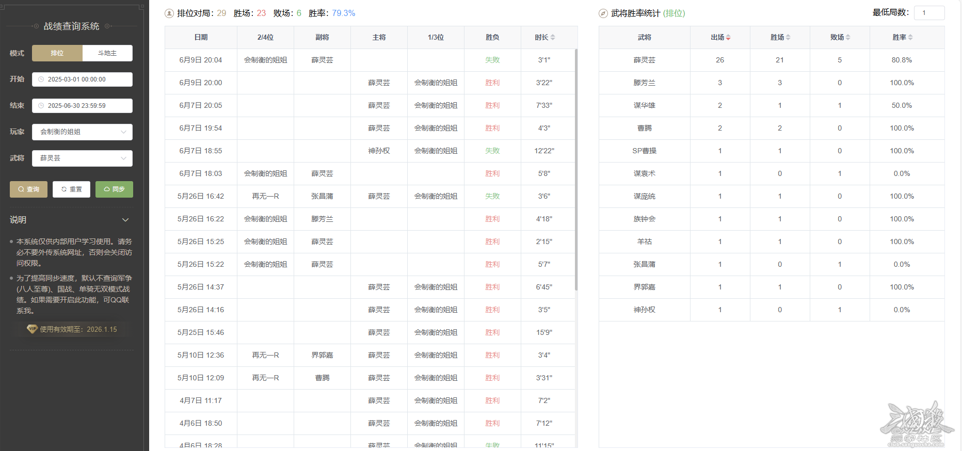
Task: Click 滕芳兰 in the 5月26日 16:22 row
Action: coord(322,219)
